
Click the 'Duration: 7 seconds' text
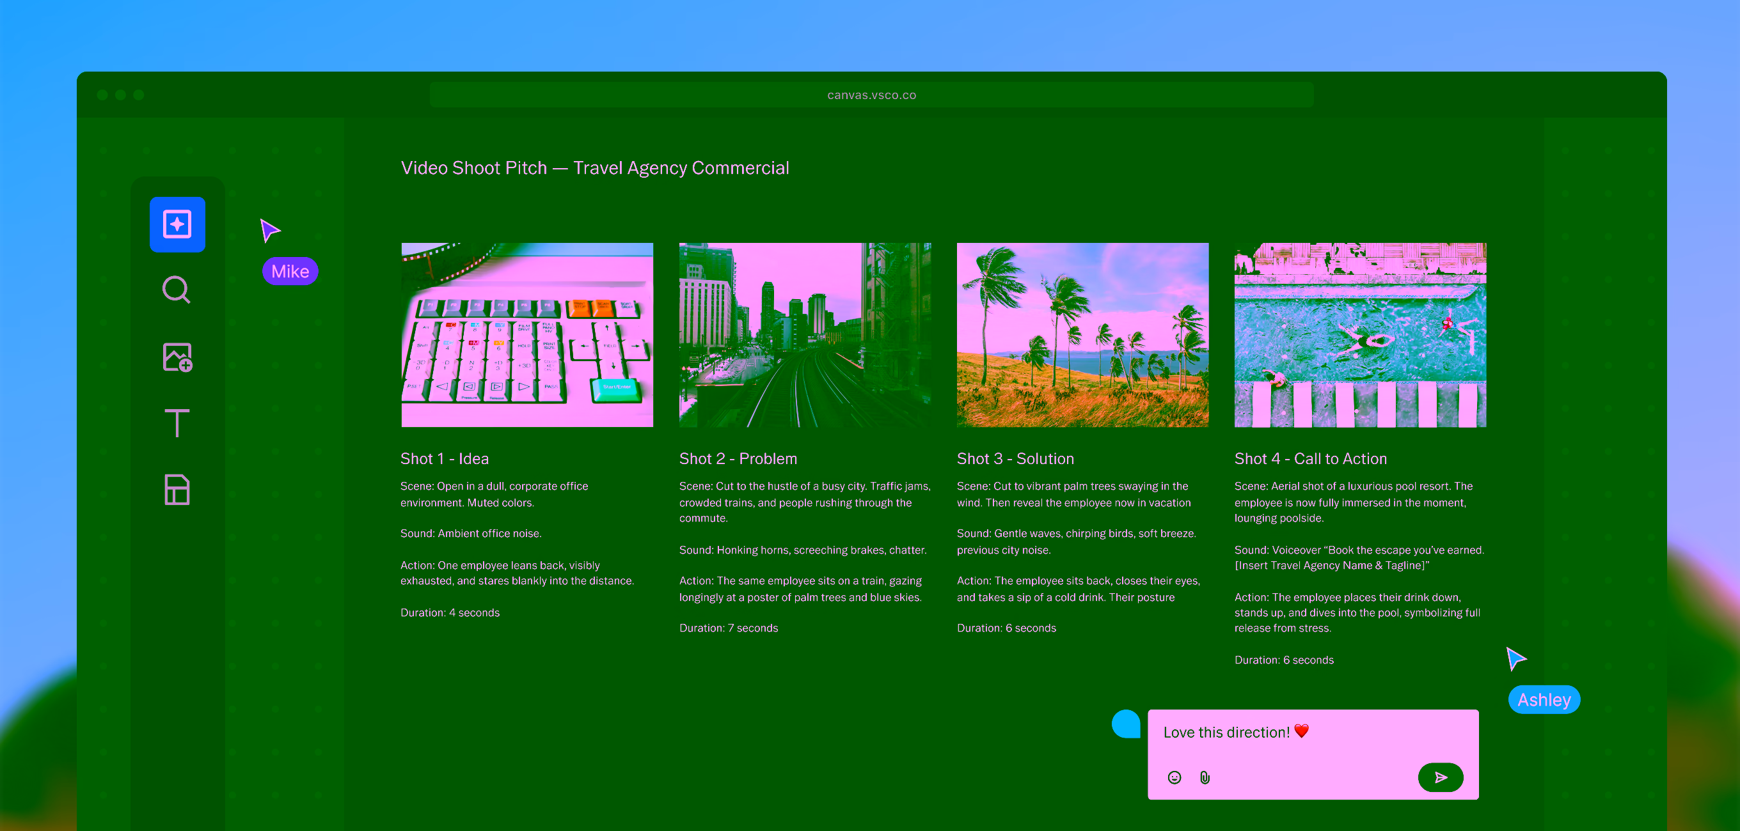click(x=728, y=628)
